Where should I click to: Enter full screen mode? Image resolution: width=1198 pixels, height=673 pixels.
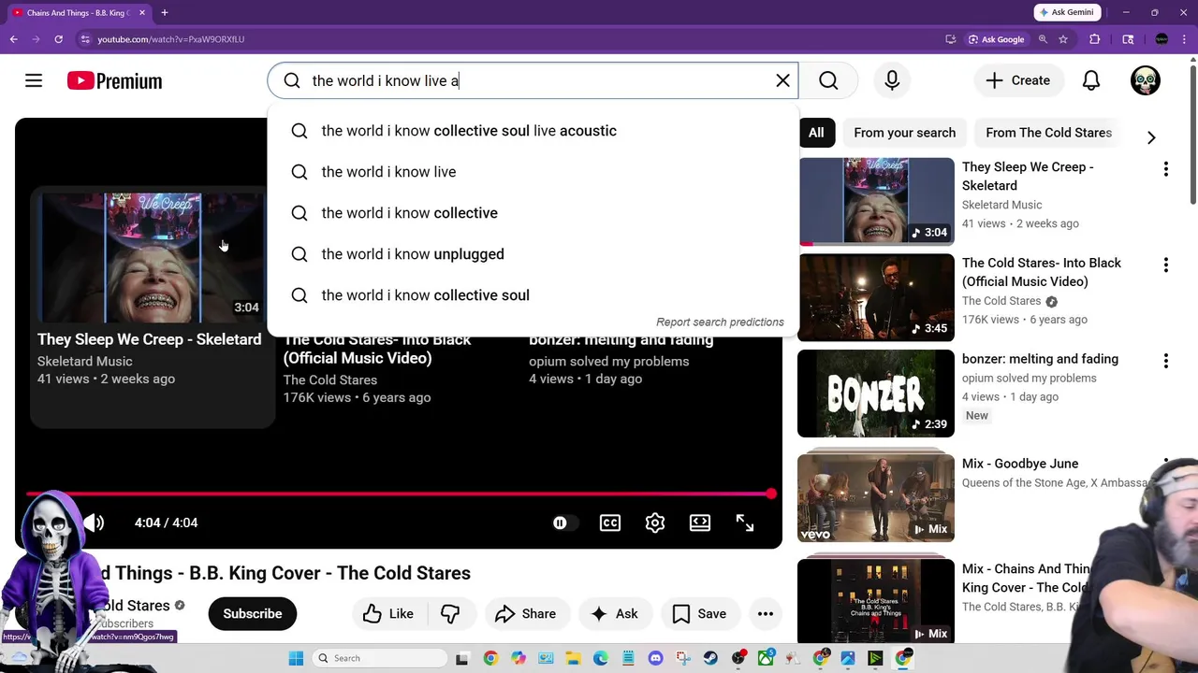pyautogui.click(x=745, y=523)
